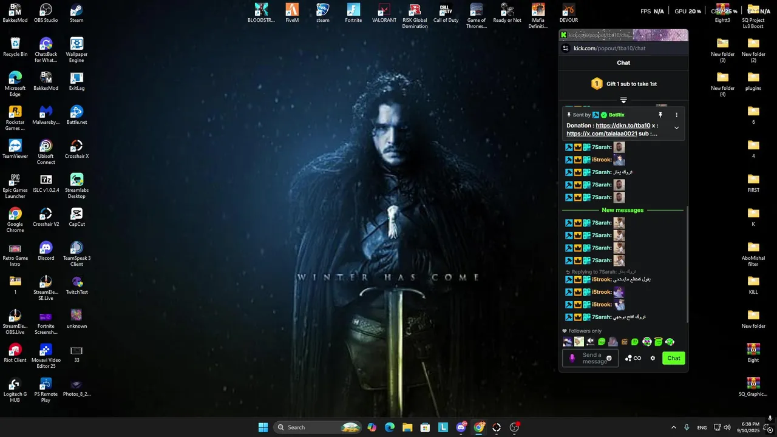This screenshot has width=777, height=437.
Task: Open PS Remote Play shortcut
Action: (x=46, y=390)
